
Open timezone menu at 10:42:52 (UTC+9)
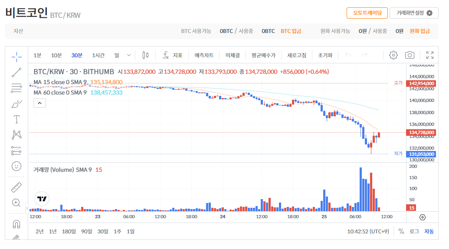coord(368,231)
